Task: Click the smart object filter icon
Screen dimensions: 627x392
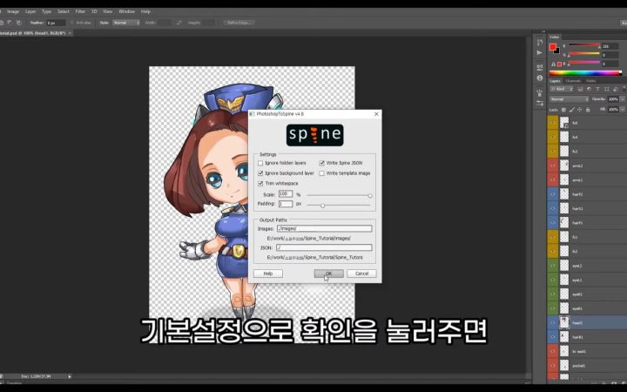Action: 616,89
